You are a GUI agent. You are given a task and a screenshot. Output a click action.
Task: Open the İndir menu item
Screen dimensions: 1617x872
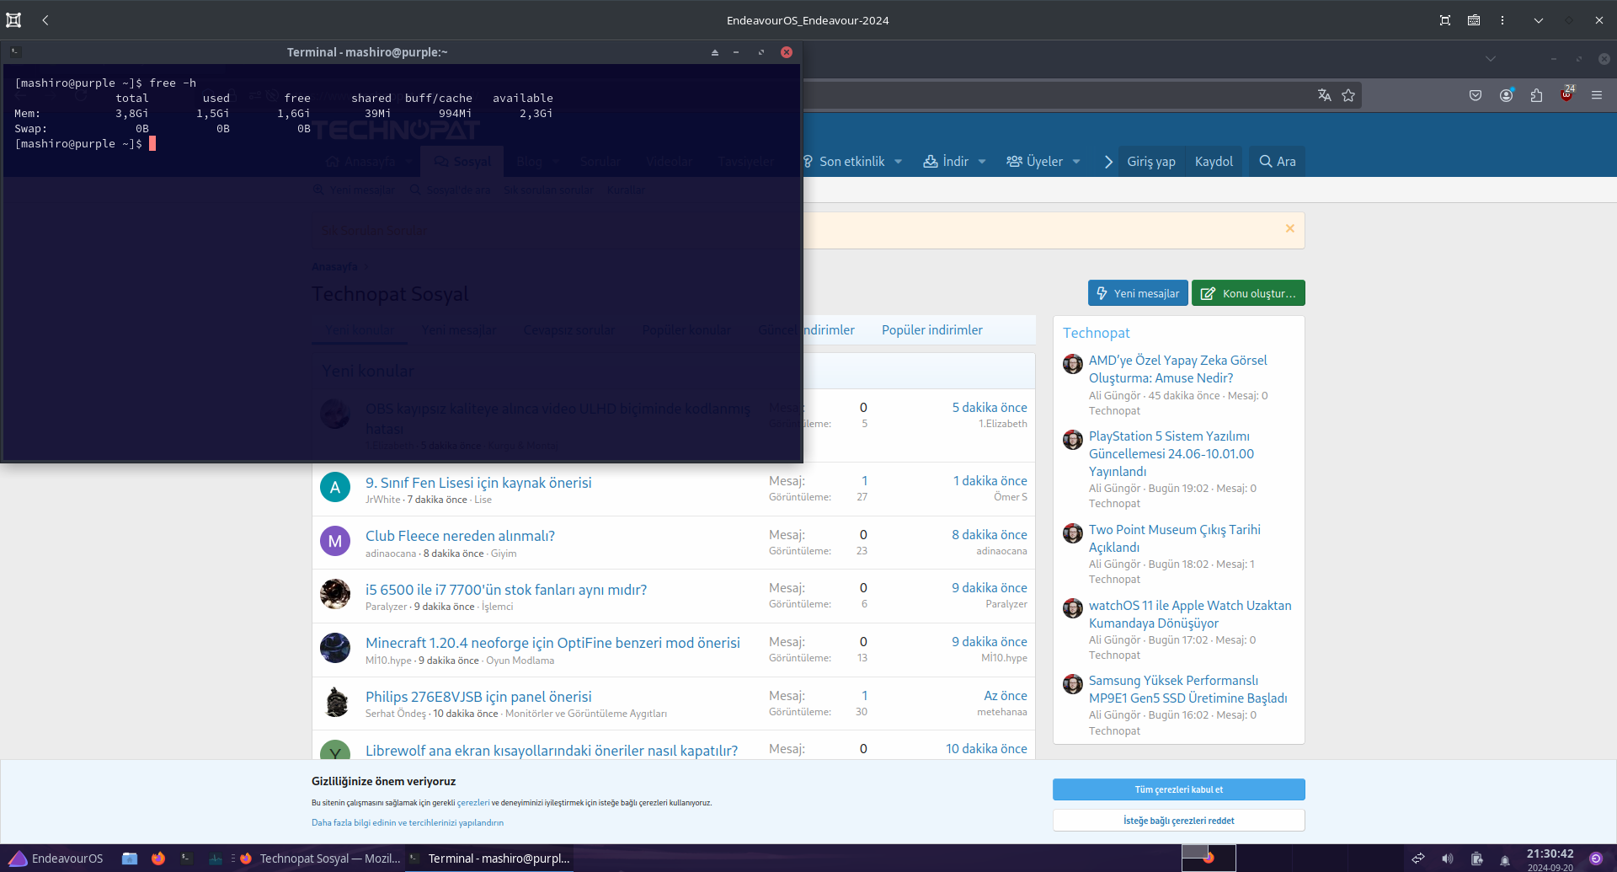[946, 162]
